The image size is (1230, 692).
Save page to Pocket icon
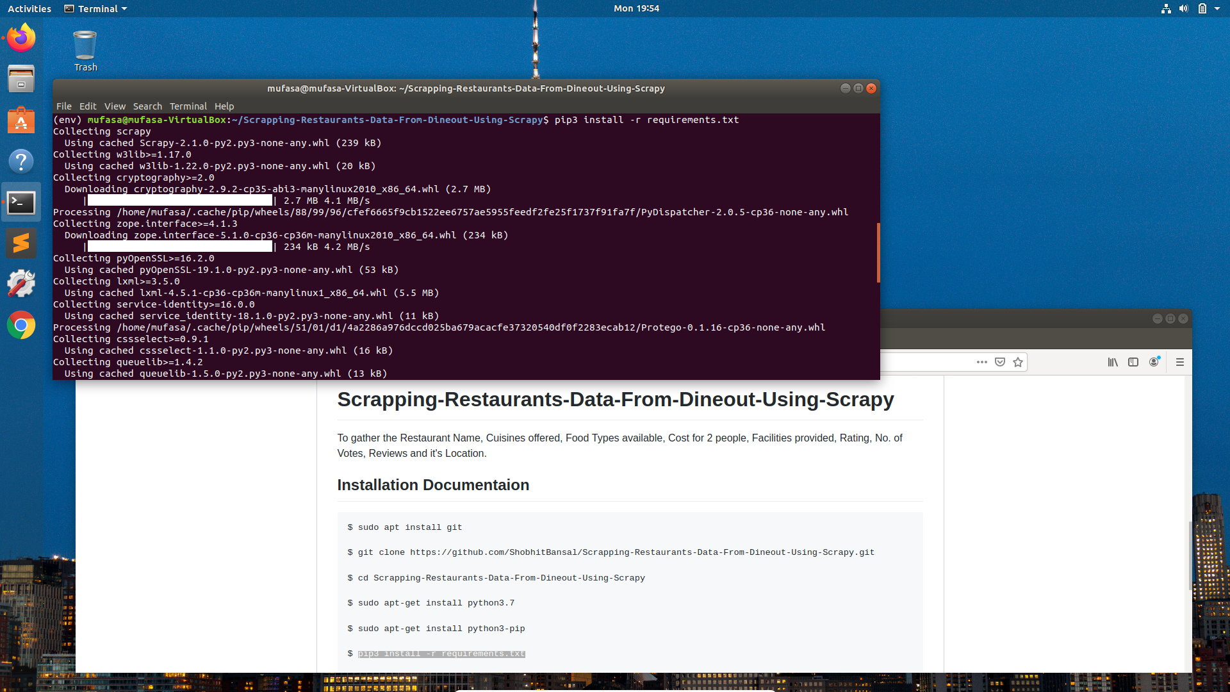pos(1000,363)
